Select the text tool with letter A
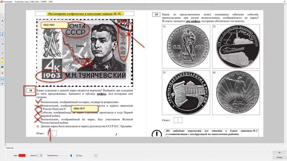The width and height of the screenshot is (287, 161). pos(2,21)
